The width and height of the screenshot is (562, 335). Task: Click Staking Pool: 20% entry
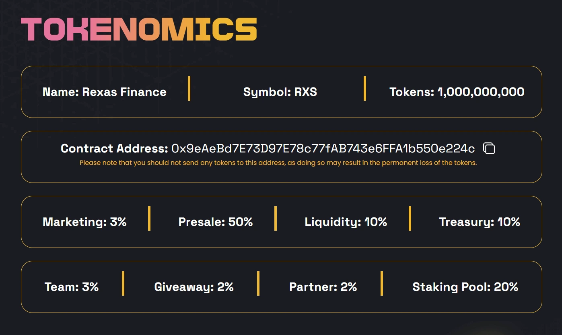click(x=465, y=286)
